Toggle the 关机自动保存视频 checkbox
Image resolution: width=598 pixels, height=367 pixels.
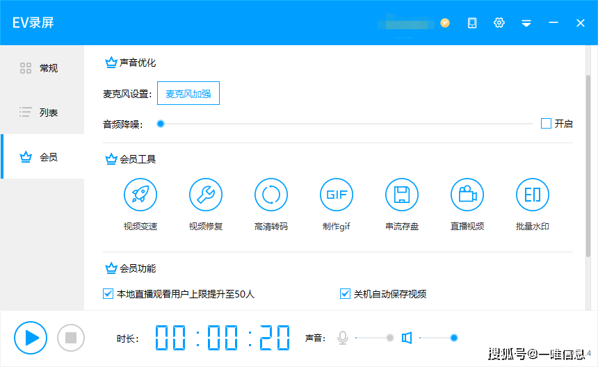345,294
